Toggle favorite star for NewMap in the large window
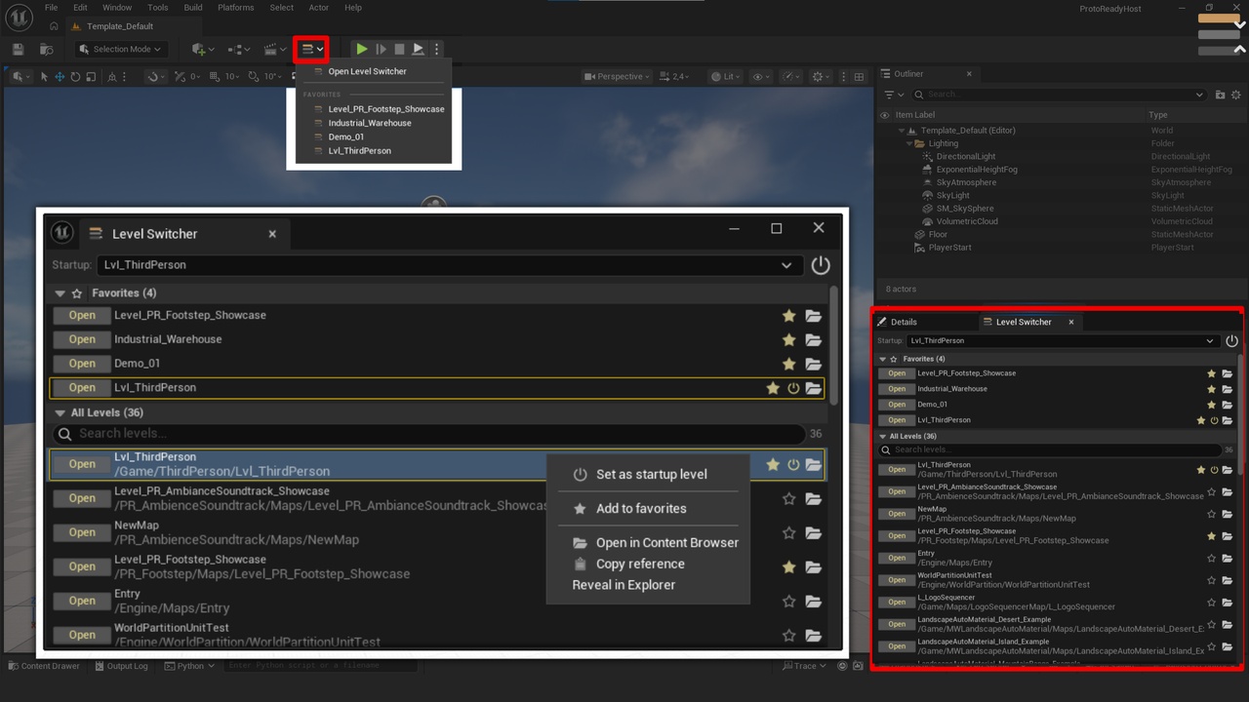The width and height of the screenshot is (1249, 702). click(788, 533)
